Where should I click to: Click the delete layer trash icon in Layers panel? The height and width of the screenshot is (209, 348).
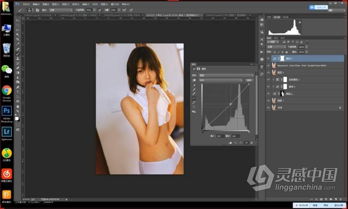point(341,199)
